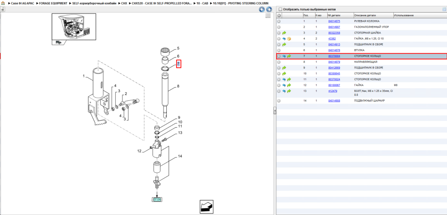The width and height of the screenshot is (447, 215).
Task: Open the part number link for ВТУЛКА
Action: [334, 50]
